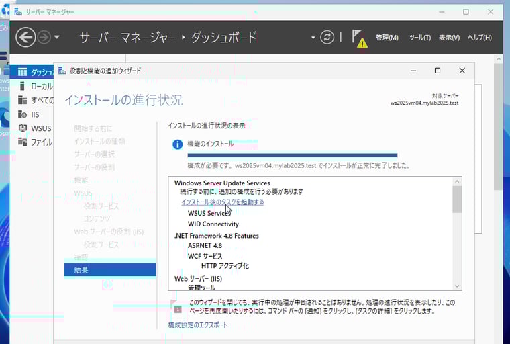Open the 表示(V) menu
Image resolution: width=510 pixels, height=344 pixels.
tap(450, 38)
